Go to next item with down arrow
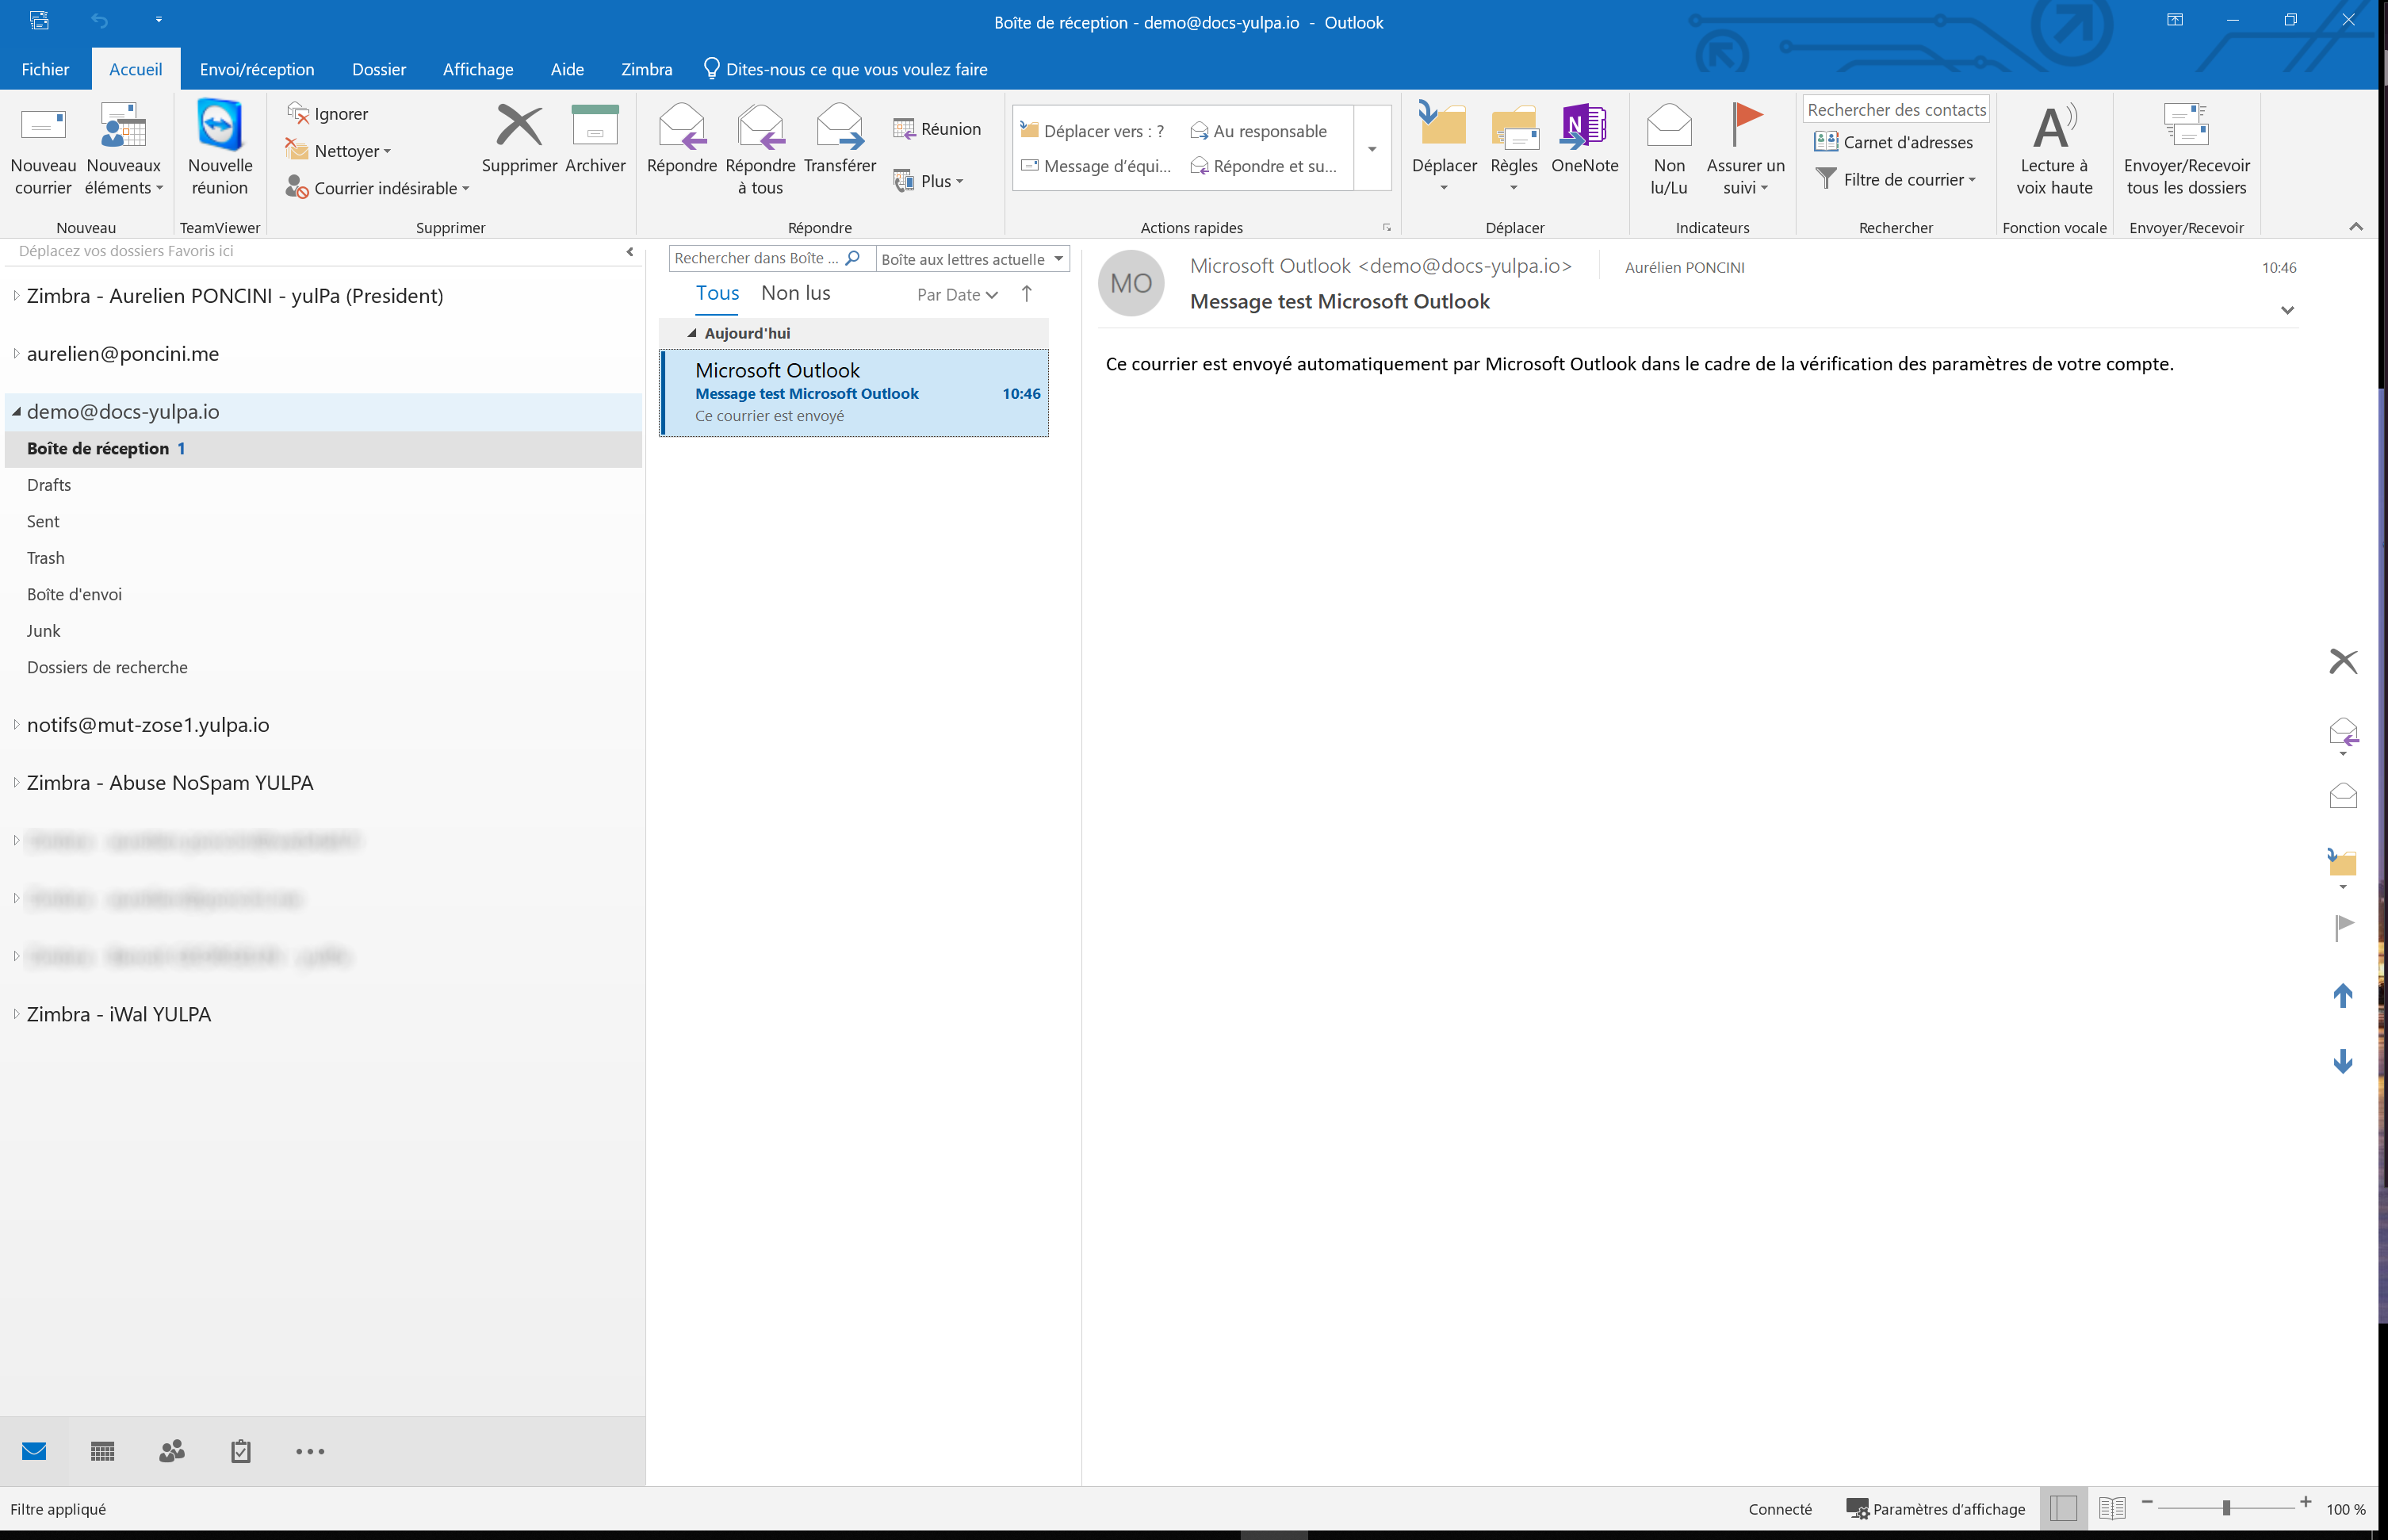 pyautogui.click(x=2342, y=1061)
